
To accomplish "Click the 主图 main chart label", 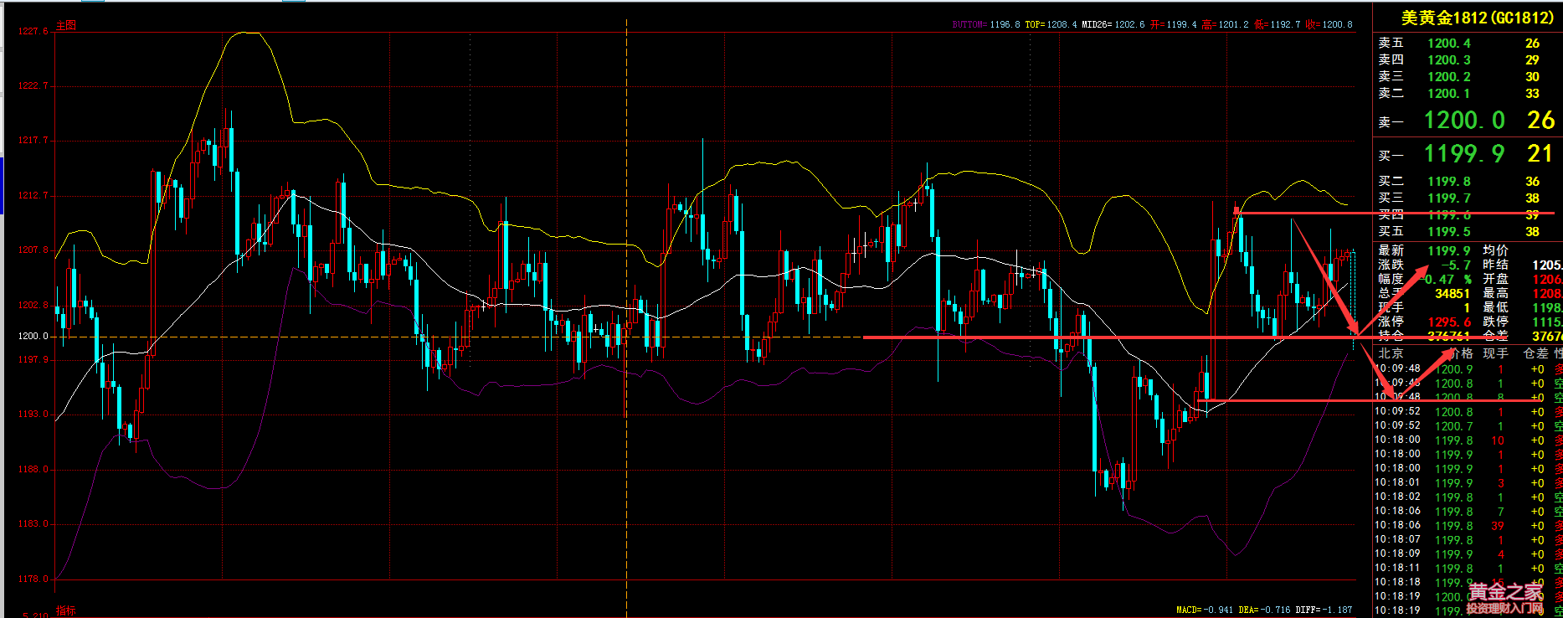I will click(65, 25).
